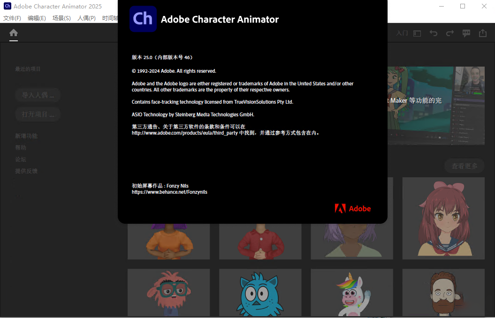The image size is (495, 318).
Task: Select the blue monster puppet thumbnail
Action: tap(260, 293)
